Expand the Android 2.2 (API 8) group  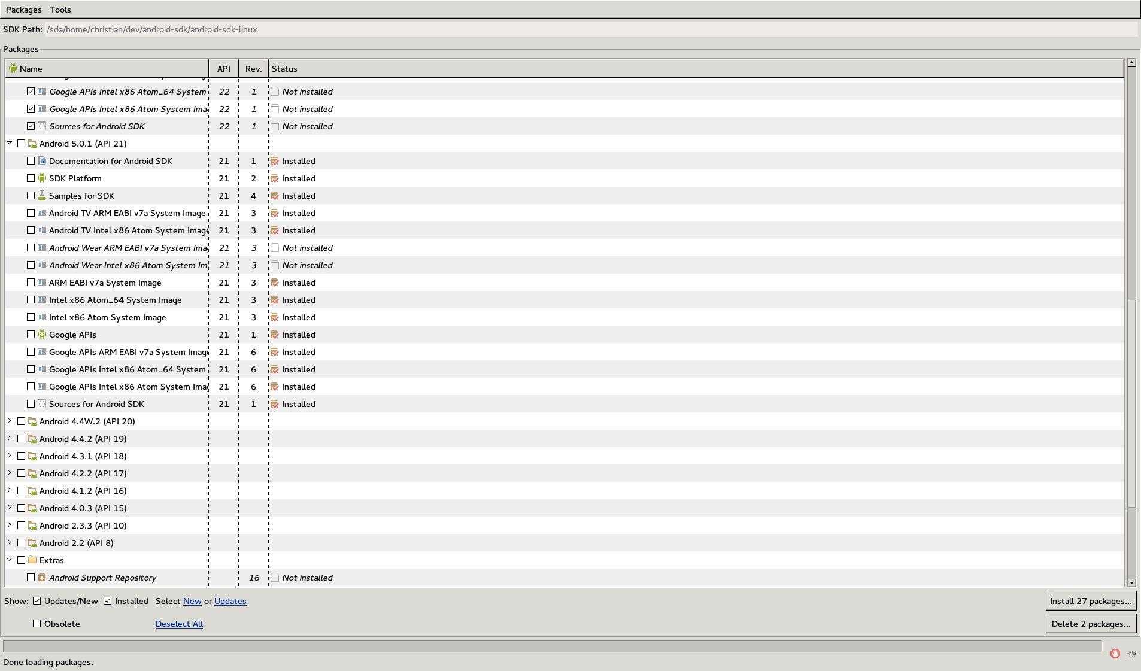point(10,542)
